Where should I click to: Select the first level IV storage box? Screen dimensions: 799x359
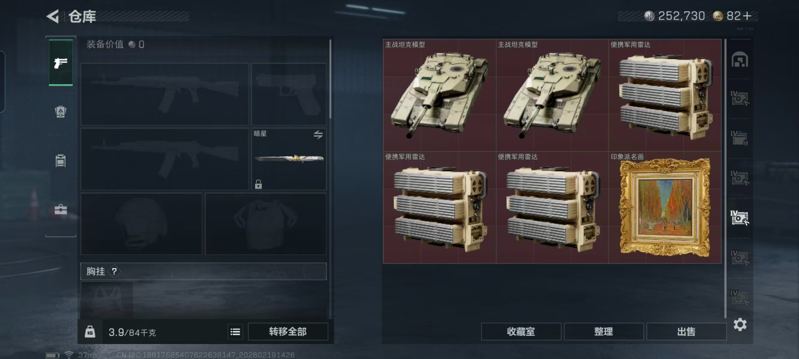pyautogui.click(x=740, y=98)
